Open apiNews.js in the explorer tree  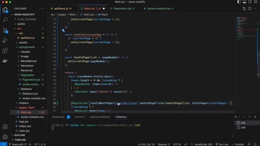point(28,38)
